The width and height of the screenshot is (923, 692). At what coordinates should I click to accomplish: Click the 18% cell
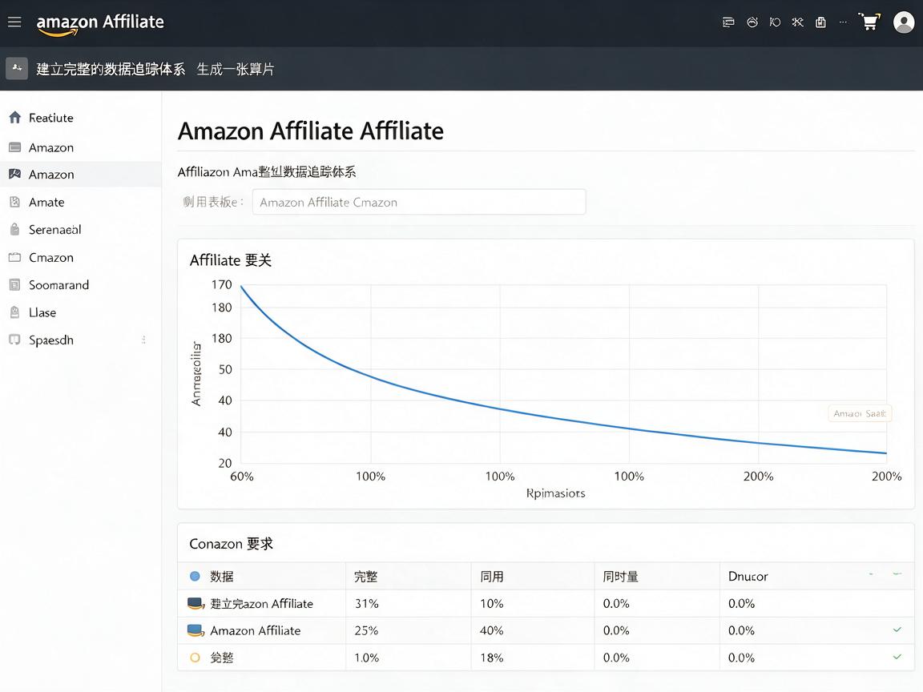pos(491,658)
